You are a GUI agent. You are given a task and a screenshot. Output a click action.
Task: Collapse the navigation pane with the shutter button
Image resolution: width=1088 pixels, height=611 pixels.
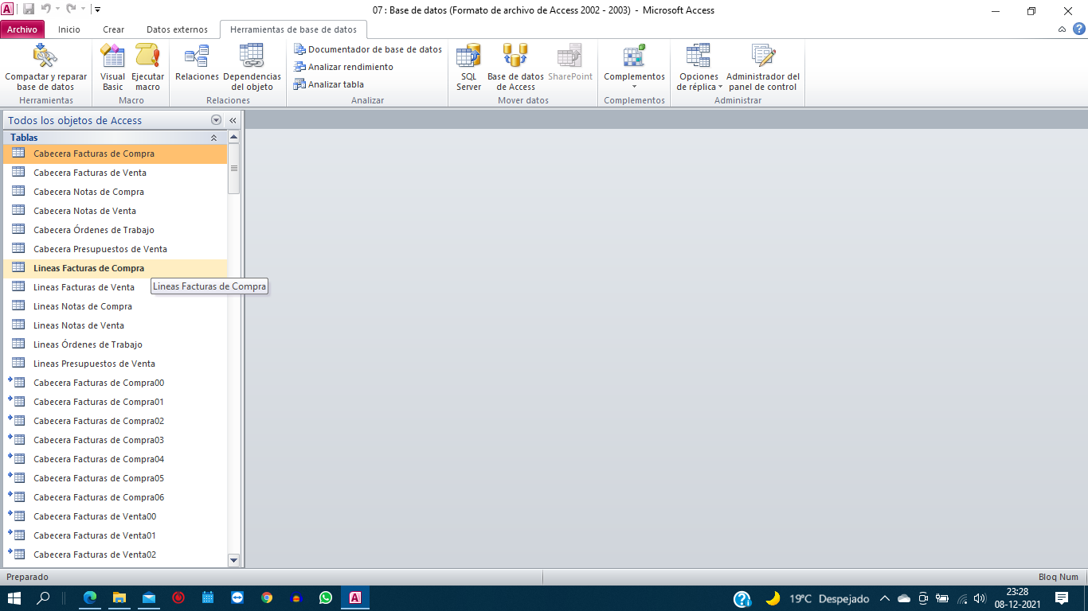pos(233,120)
